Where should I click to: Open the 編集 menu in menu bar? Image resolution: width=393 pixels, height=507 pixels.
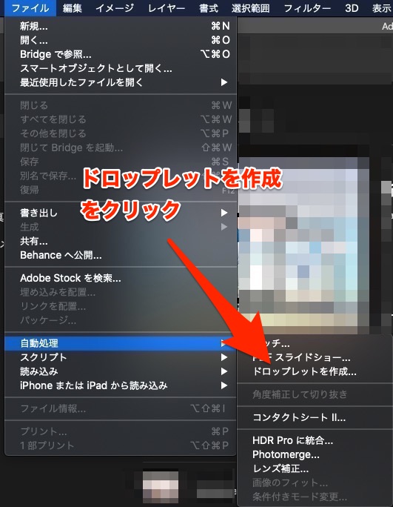pyautogui.click(x=73, y=7)
